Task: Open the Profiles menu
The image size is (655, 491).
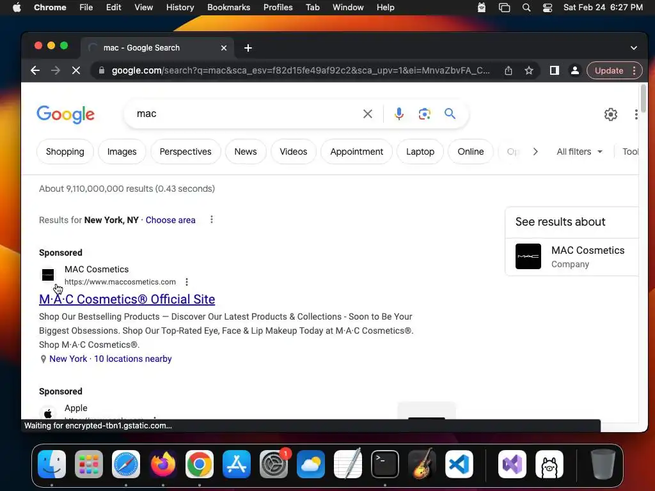Action: [278, 8]
